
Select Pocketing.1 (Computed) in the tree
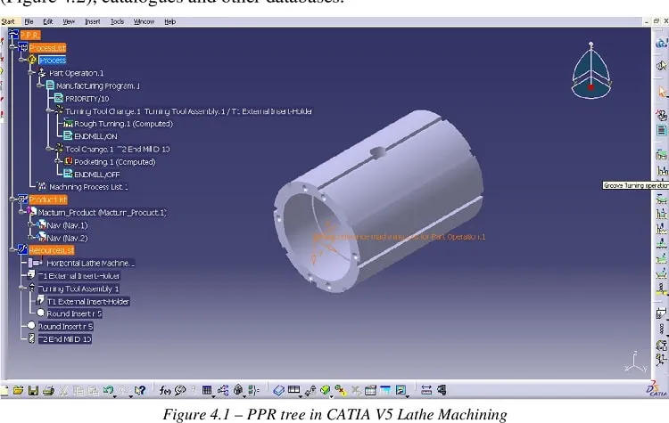[x=115, y=162]
